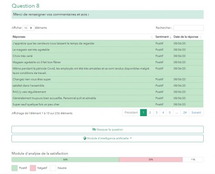The height and width of the screenshot is (174, 215).
Task: Select pagination page 1
Action: tap(143, 113)
